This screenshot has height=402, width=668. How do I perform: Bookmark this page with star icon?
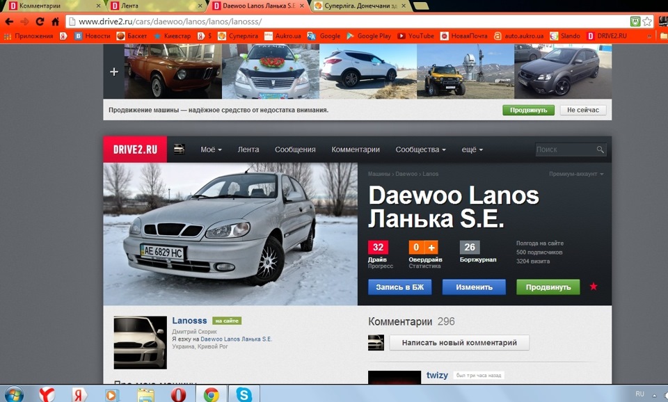point(648,22)
